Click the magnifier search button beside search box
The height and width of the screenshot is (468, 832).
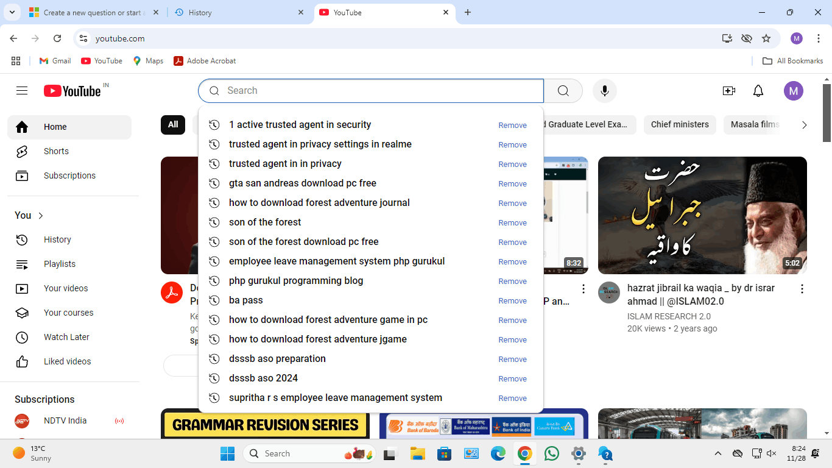pos(563,91)
